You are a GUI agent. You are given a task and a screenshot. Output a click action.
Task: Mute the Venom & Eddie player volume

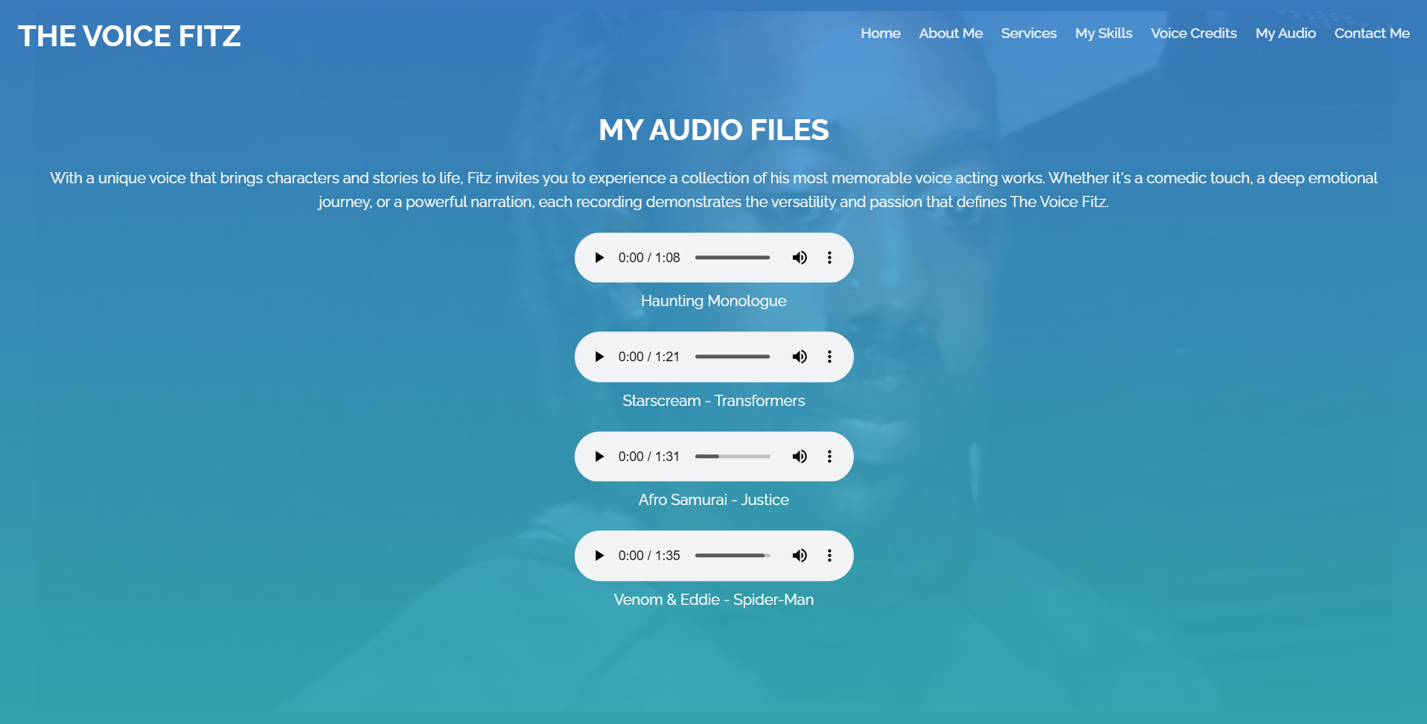pyautogui.click(x=799, y=556)
